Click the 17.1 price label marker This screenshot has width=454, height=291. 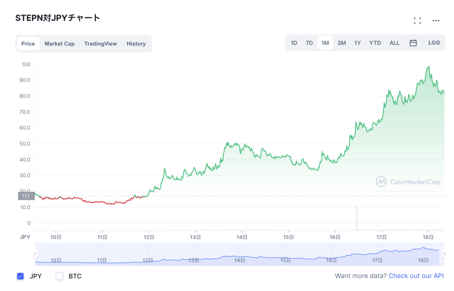pyautogui.click(x=26, y=196)
